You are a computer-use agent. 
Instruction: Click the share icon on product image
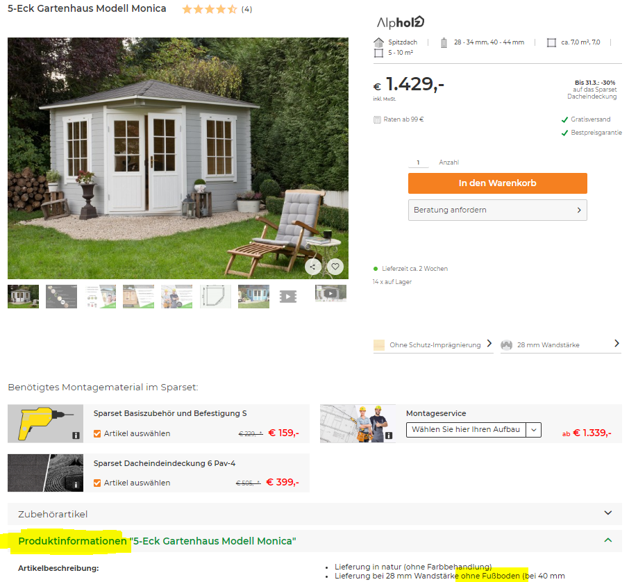[313, 267]
